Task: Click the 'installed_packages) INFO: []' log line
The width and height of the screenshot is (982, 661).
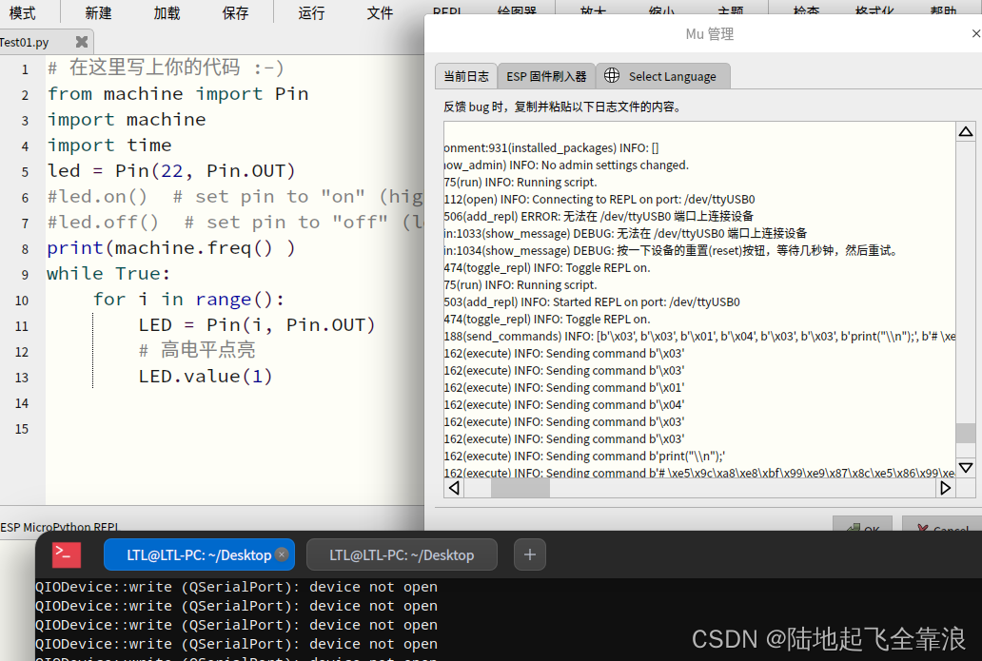Action: click(551, 147)
